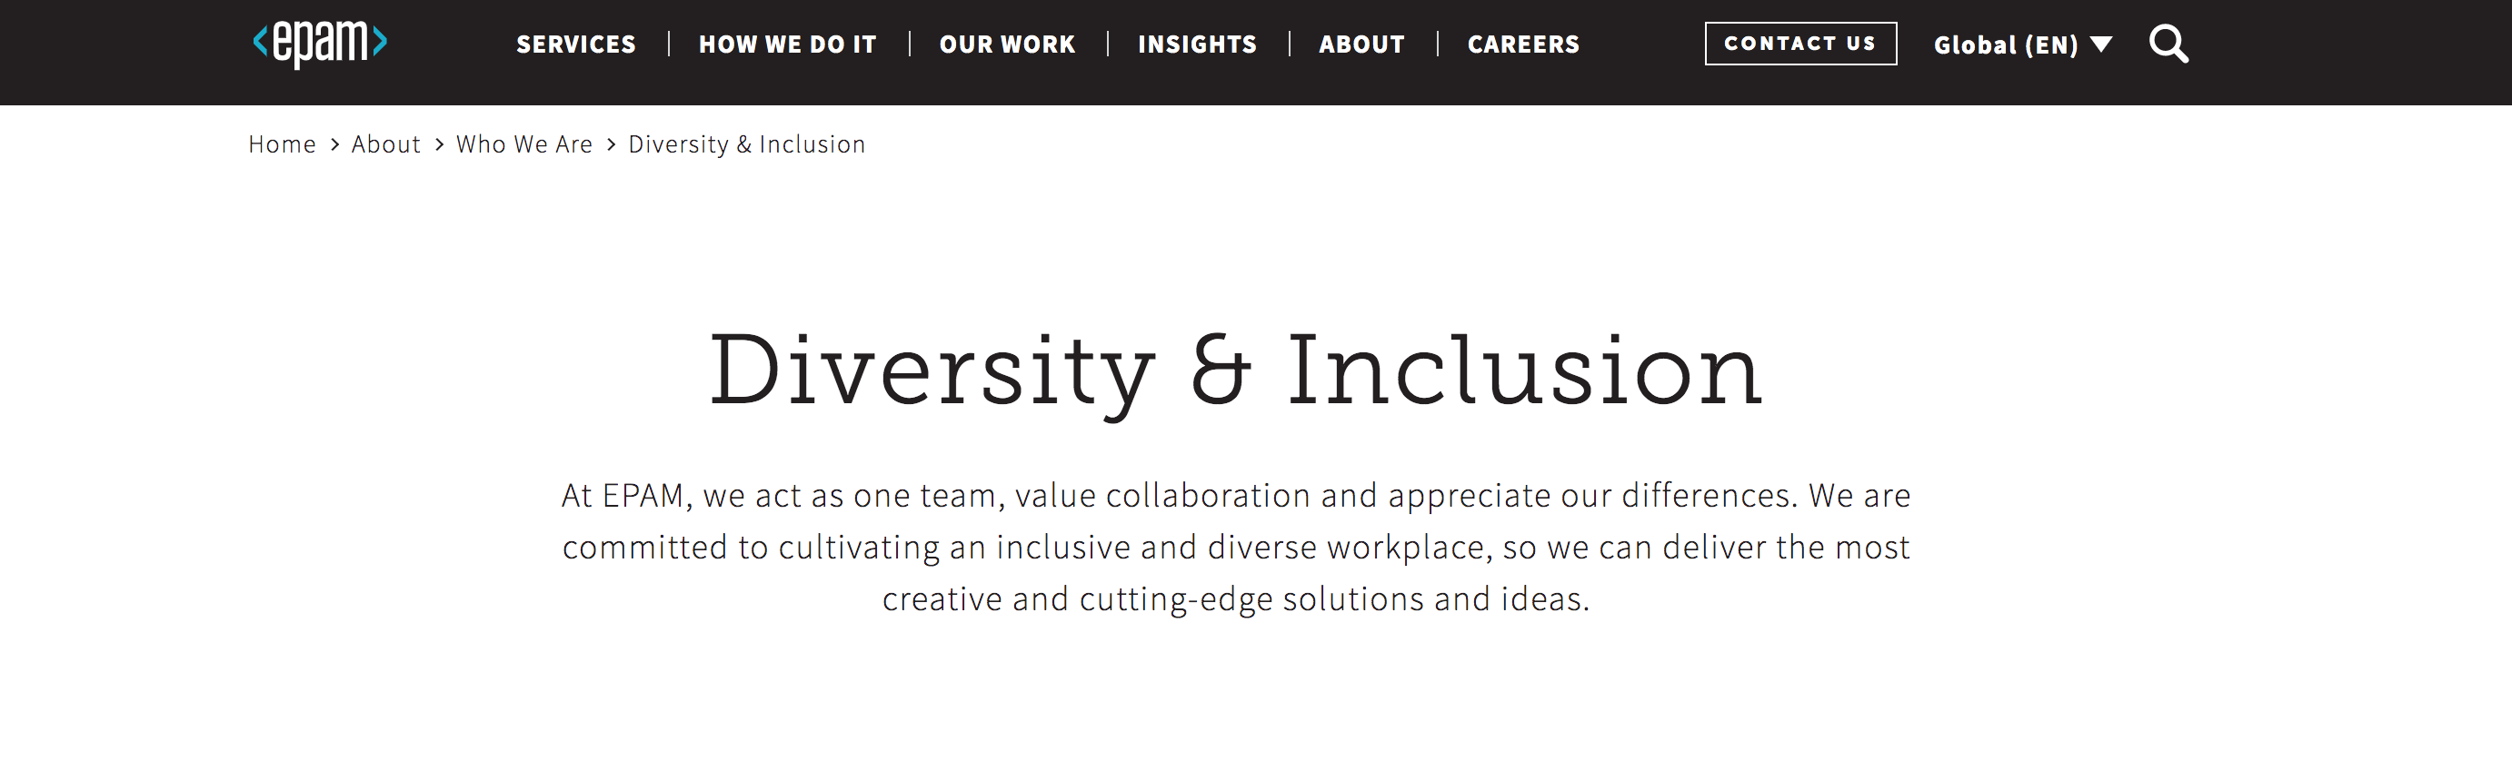This screenshot has width=2512, height=761.
Task: Expand the Global (EN) triangle arrow
Action: (x=2101, y=44)
